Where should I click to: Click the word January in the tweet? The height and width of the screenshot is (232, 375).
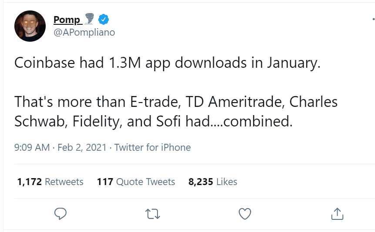(294, 63)
